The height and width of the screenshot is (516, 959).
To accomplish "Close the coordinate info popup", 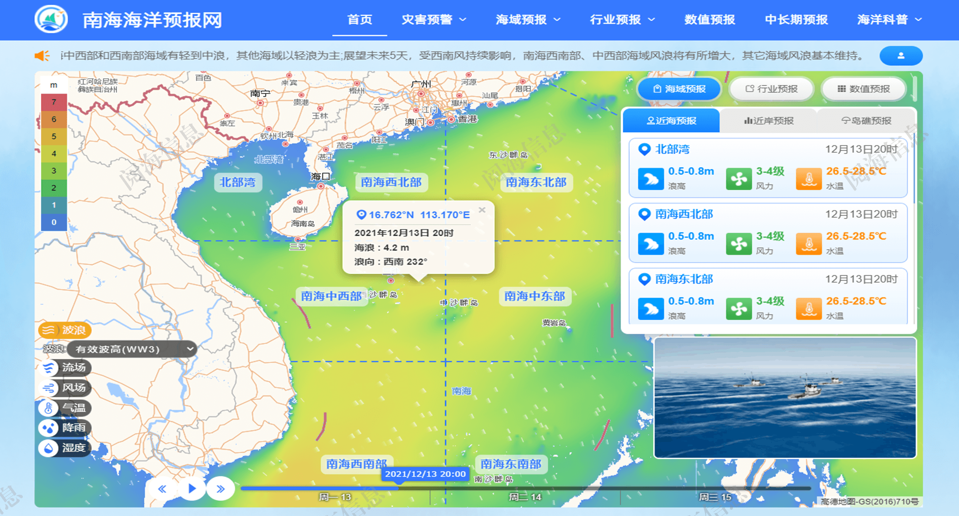I will click(x=482, y=210).
